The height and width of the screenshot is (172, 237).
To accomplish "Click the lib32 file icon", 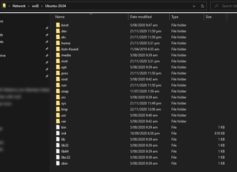I will [58, 145].
